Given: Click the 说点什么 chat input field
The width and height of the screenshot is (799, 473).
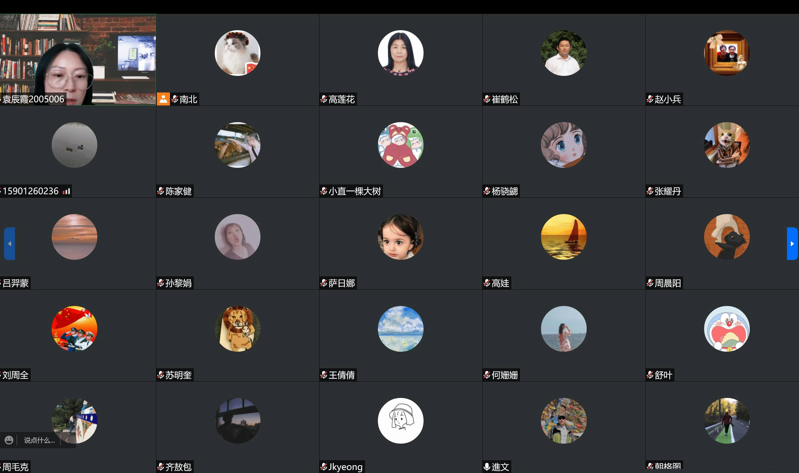Looking at the screenshot, I should coord(39,440).
